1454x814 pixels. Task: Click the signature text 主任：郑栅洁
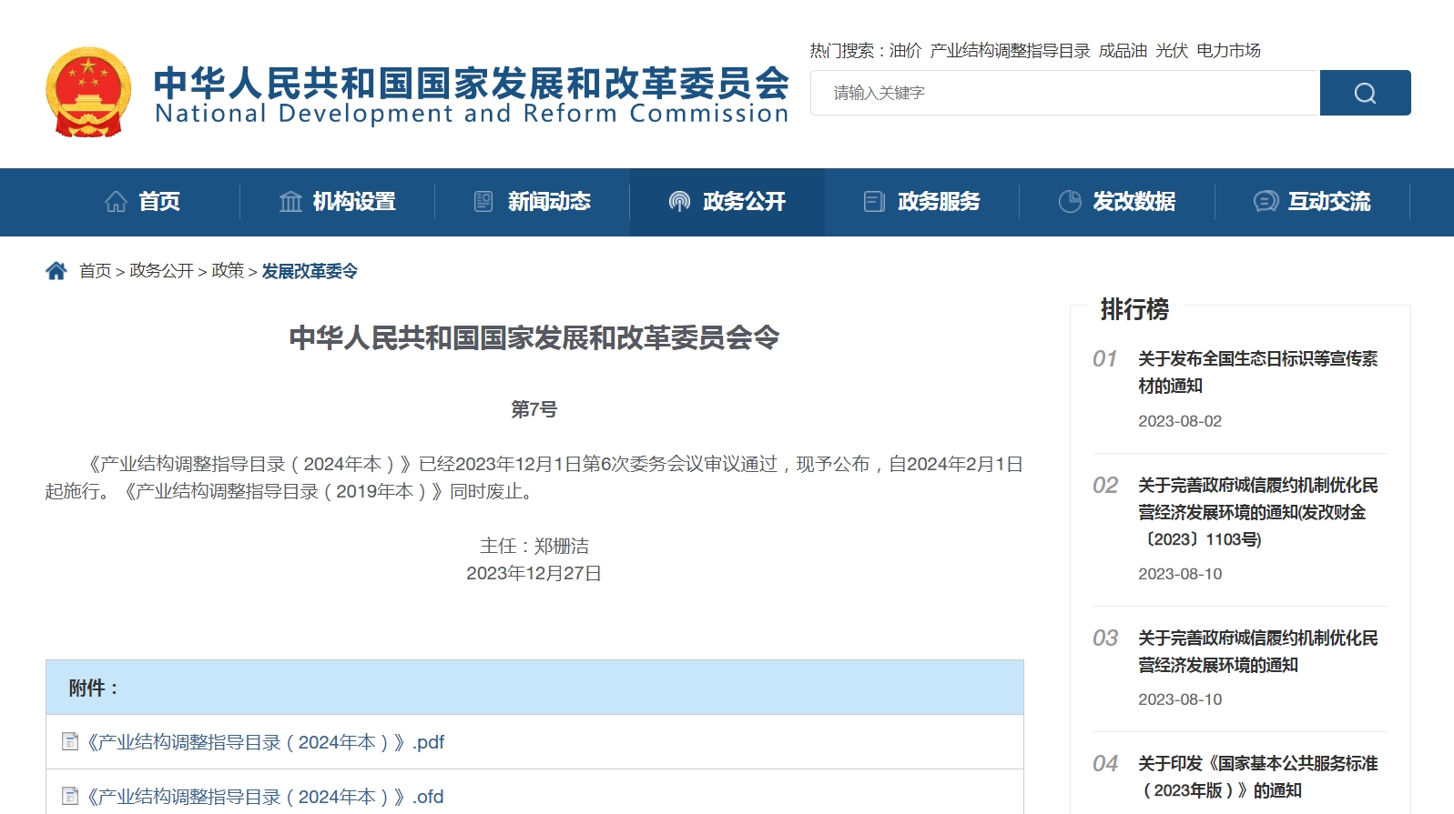[x=534, y=546]
